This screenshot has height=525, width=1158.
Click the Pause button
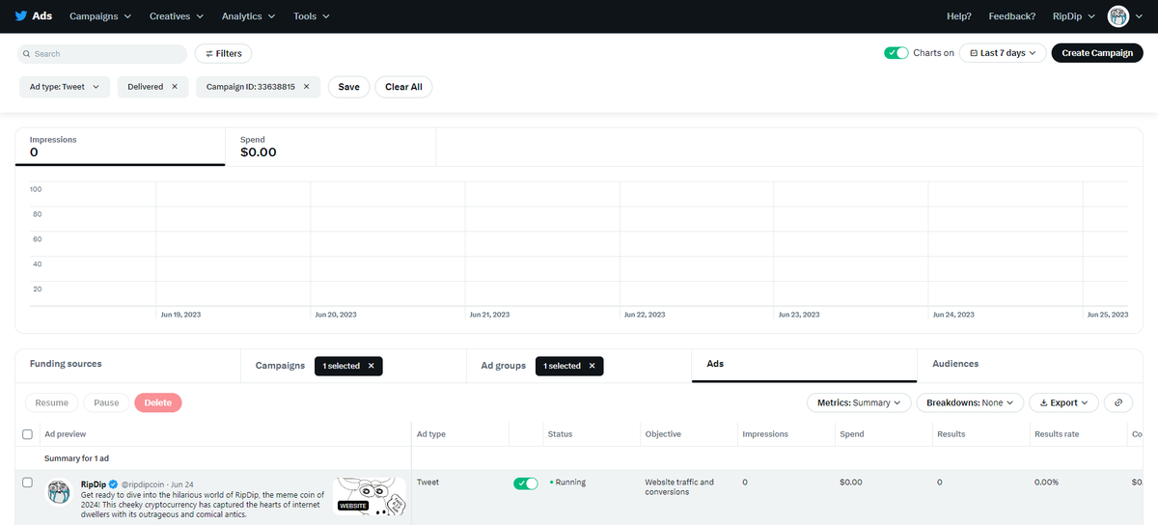(x=106, y=402)
